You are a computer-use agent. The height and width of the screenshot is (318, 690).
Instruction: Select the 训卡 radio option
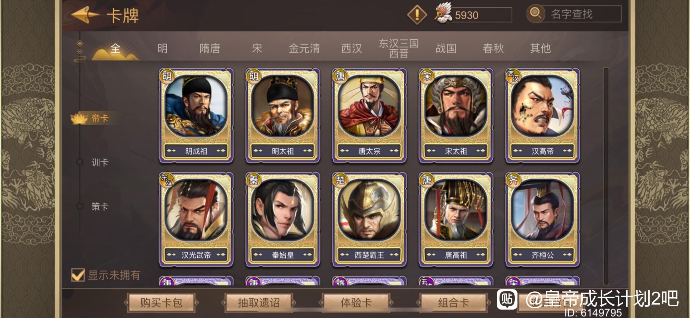[80, 162]
